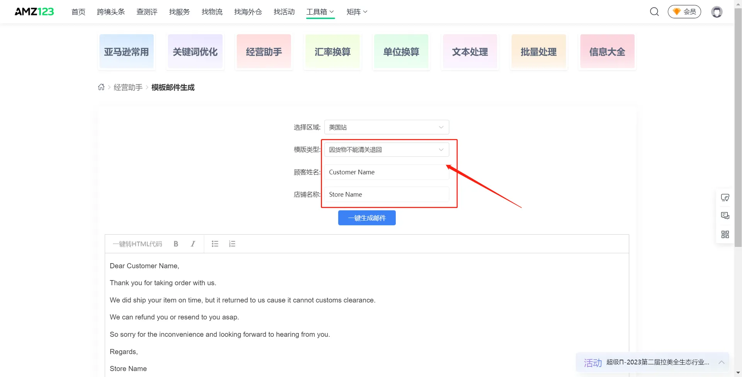The height and width of the screenshot is (377, 742).
Task: Select the 汇率换算 category card
Action: [x=332, y=51]
